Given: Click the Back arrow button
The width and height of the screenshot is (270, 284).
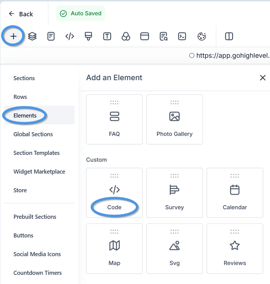Looking at the screenshot, I should click(x=21, y=14).
